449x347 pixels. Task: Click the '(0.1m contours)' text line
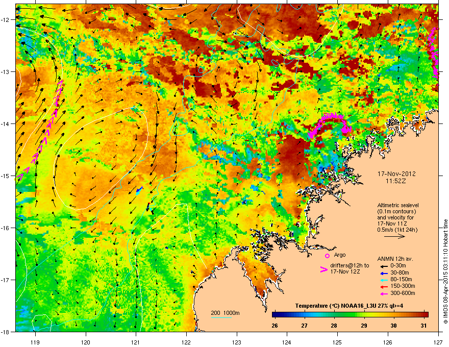coord(396,212)
